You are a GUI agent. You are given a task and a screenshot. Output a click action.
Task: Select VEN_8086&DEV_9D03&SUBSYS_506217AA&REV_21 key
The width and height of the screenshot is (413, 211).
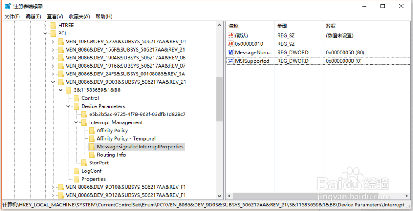tap(126, 82)
